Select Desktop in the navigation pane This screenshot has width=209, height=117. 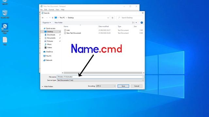pos(50,32)
